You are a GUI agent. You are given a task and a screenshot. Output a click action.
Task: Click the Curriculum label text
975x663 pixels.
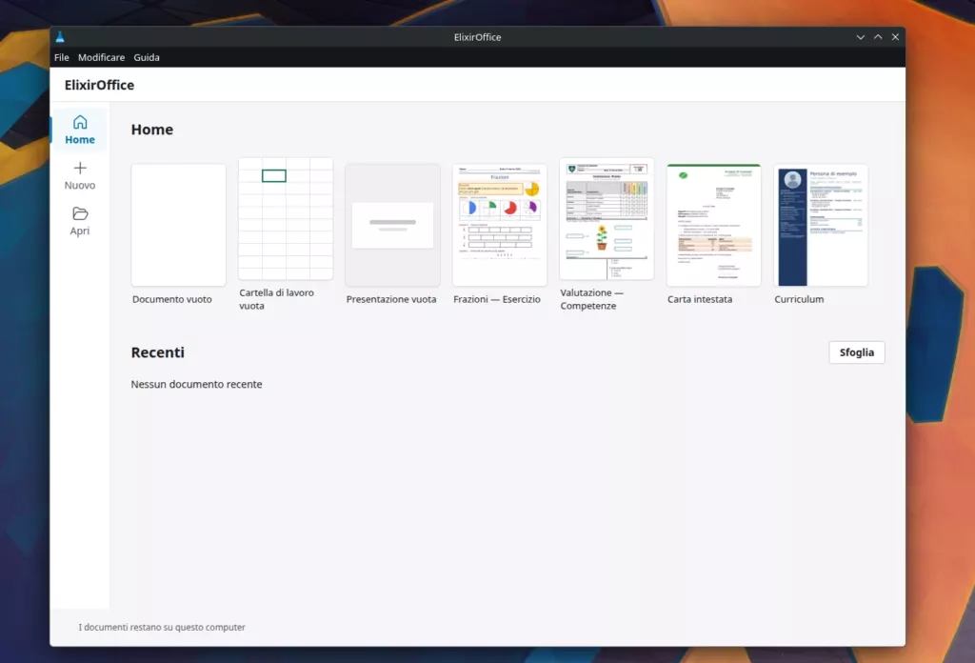click(x=799, y=299)
